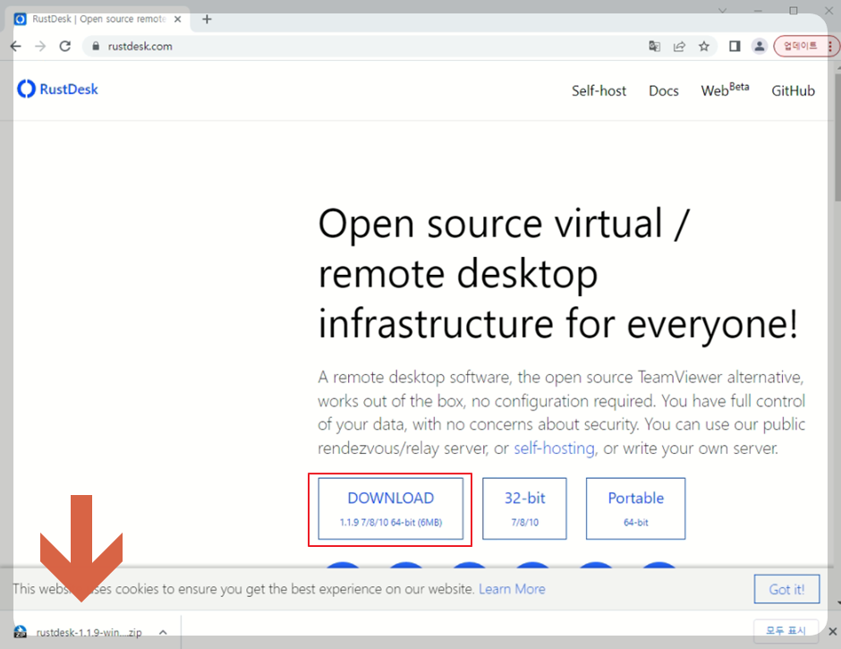
Task: Open the downloaded rustdesk zip file
Action: [x=89, y=632]
